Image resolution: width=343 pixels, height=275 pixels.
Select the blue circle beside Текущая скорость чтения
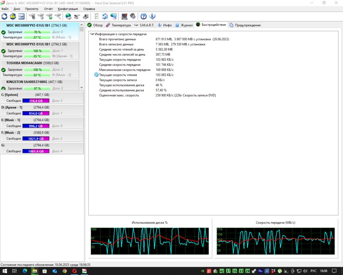[96, 75]
